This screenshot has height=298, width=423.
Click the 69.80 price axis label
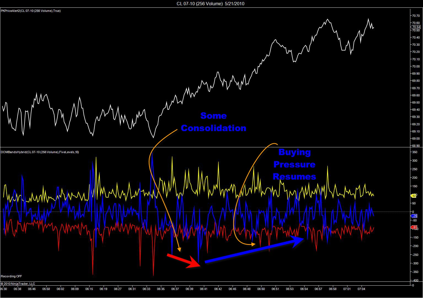(416, 81)
